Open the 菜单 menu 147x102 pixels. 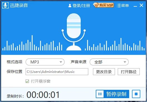[123, 6]
